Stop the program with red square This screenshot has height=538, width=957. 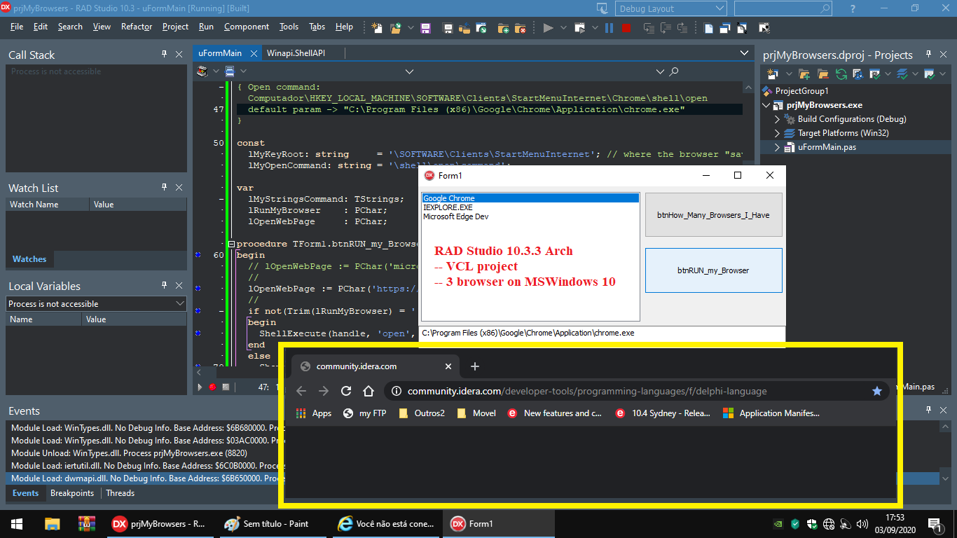coord(626,28)
